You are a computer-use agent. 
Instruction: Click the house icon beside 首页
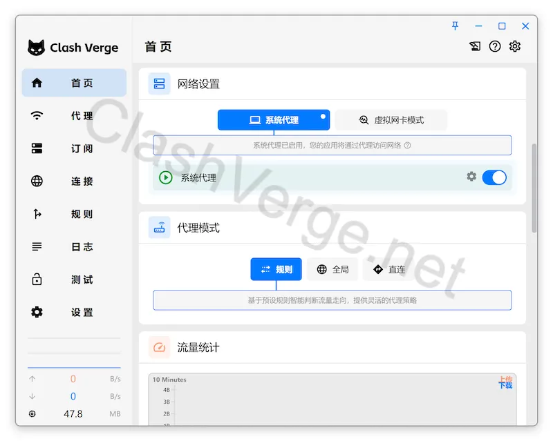tap(37, 83)
